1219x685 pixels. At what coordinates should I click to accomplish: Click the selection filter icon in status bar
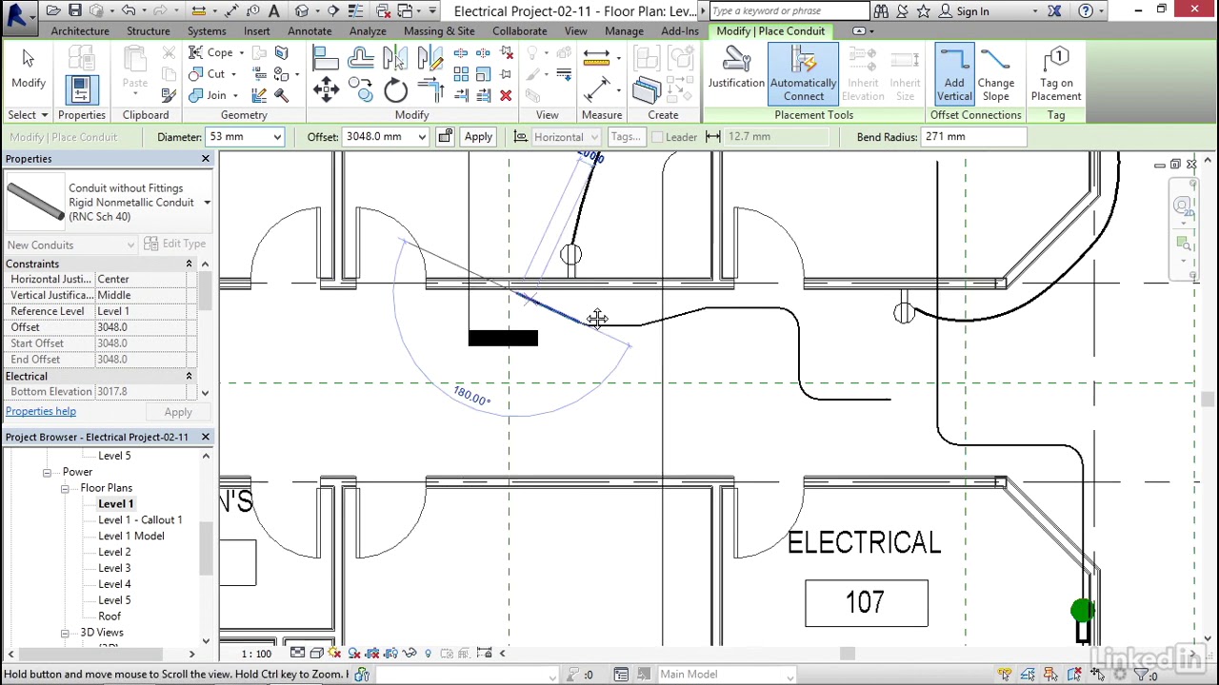(1142, 675)
